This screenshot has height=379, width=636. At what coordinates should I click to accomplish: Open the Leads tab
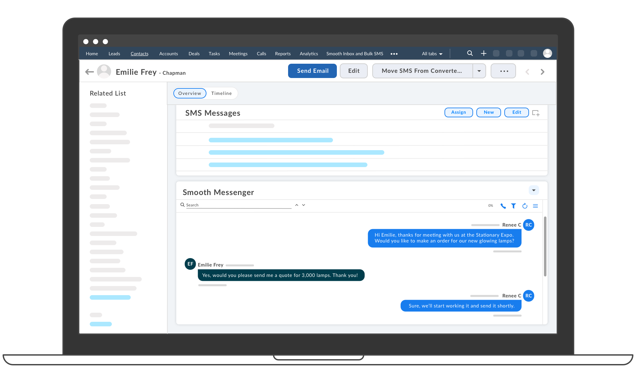click(114, 54)
